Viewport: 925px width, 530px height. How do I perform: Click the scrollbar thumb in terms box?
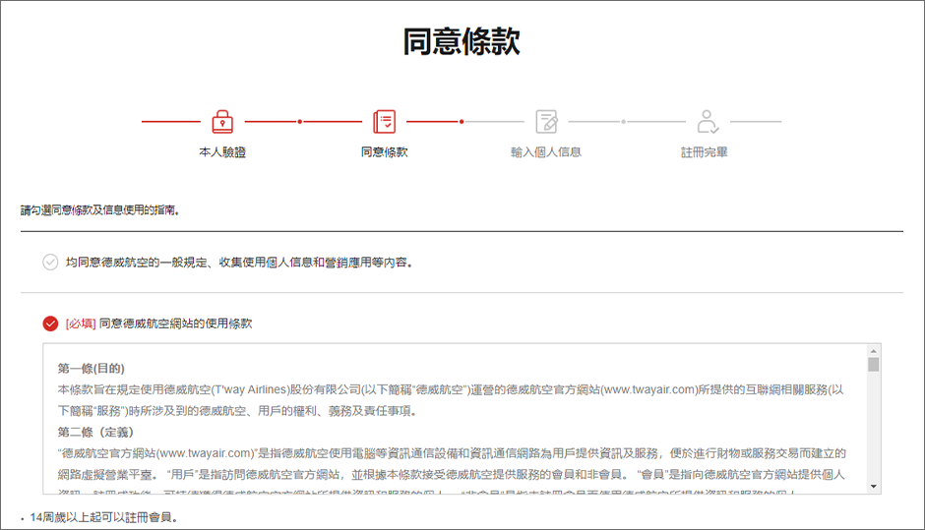[872, 365]
